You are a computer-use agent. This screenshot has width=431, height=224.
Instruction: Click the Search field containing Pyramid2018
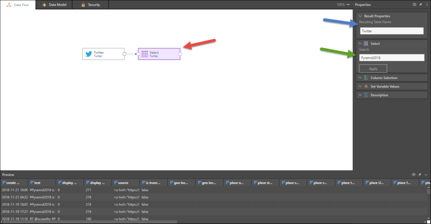point(391,57)
